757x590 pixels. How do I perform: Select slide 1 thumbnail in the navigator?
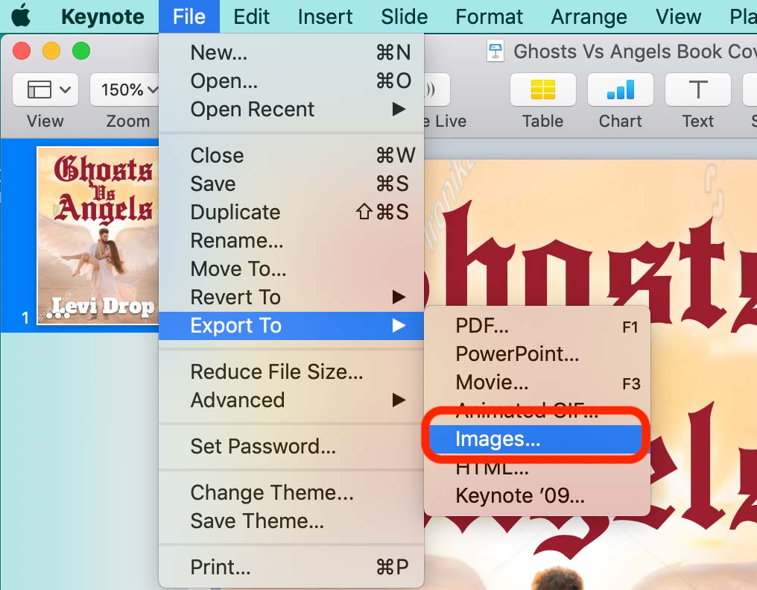(x=98, y=236)
